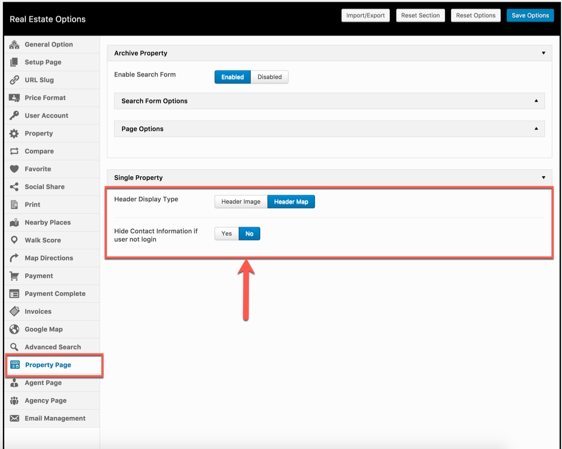562x449 pixels.
Task: Open the Payment Complete settings
Action: point(52,294)
